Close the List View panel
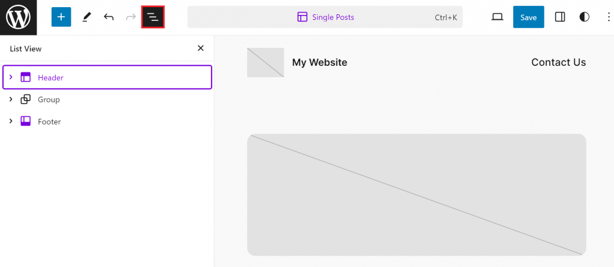The image size is (614, 267). point(201,48)
